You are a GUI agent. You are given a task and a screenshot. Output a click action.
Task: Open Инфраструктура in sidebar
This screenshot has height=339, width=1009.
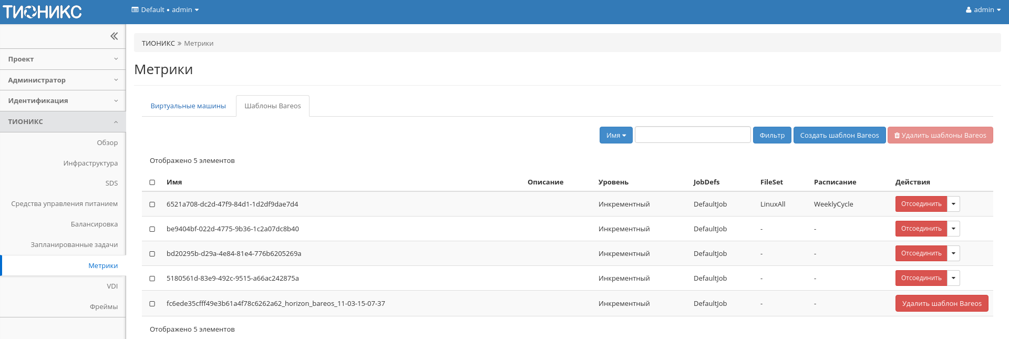pos(90,163)
